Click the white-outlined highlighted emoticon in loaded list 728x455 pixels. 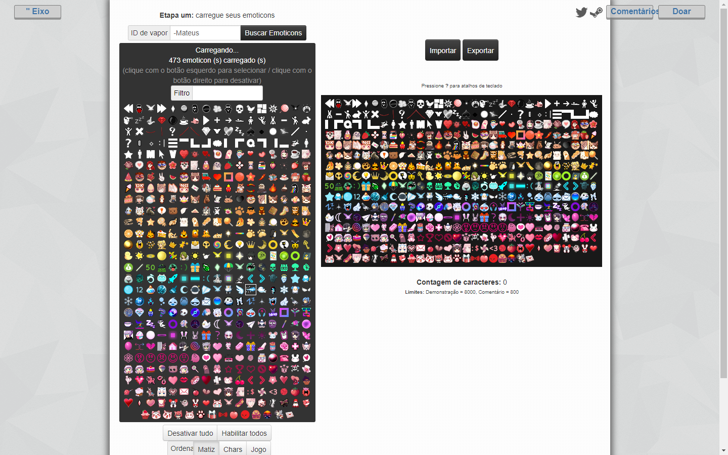(251, 290)
